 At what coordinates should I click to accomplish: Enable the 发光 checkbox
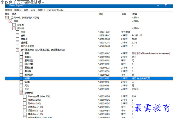tap(21, 89)
